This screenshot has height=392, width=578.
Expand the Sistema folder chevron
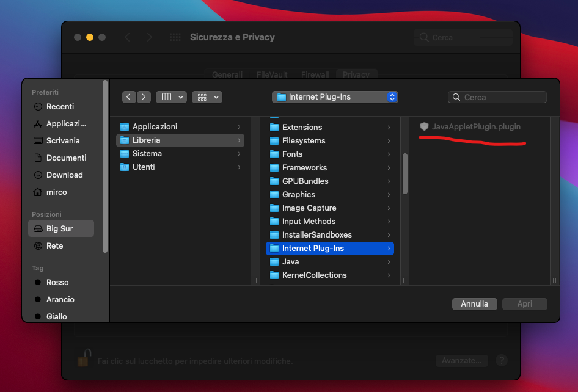[x=240, y=154]
